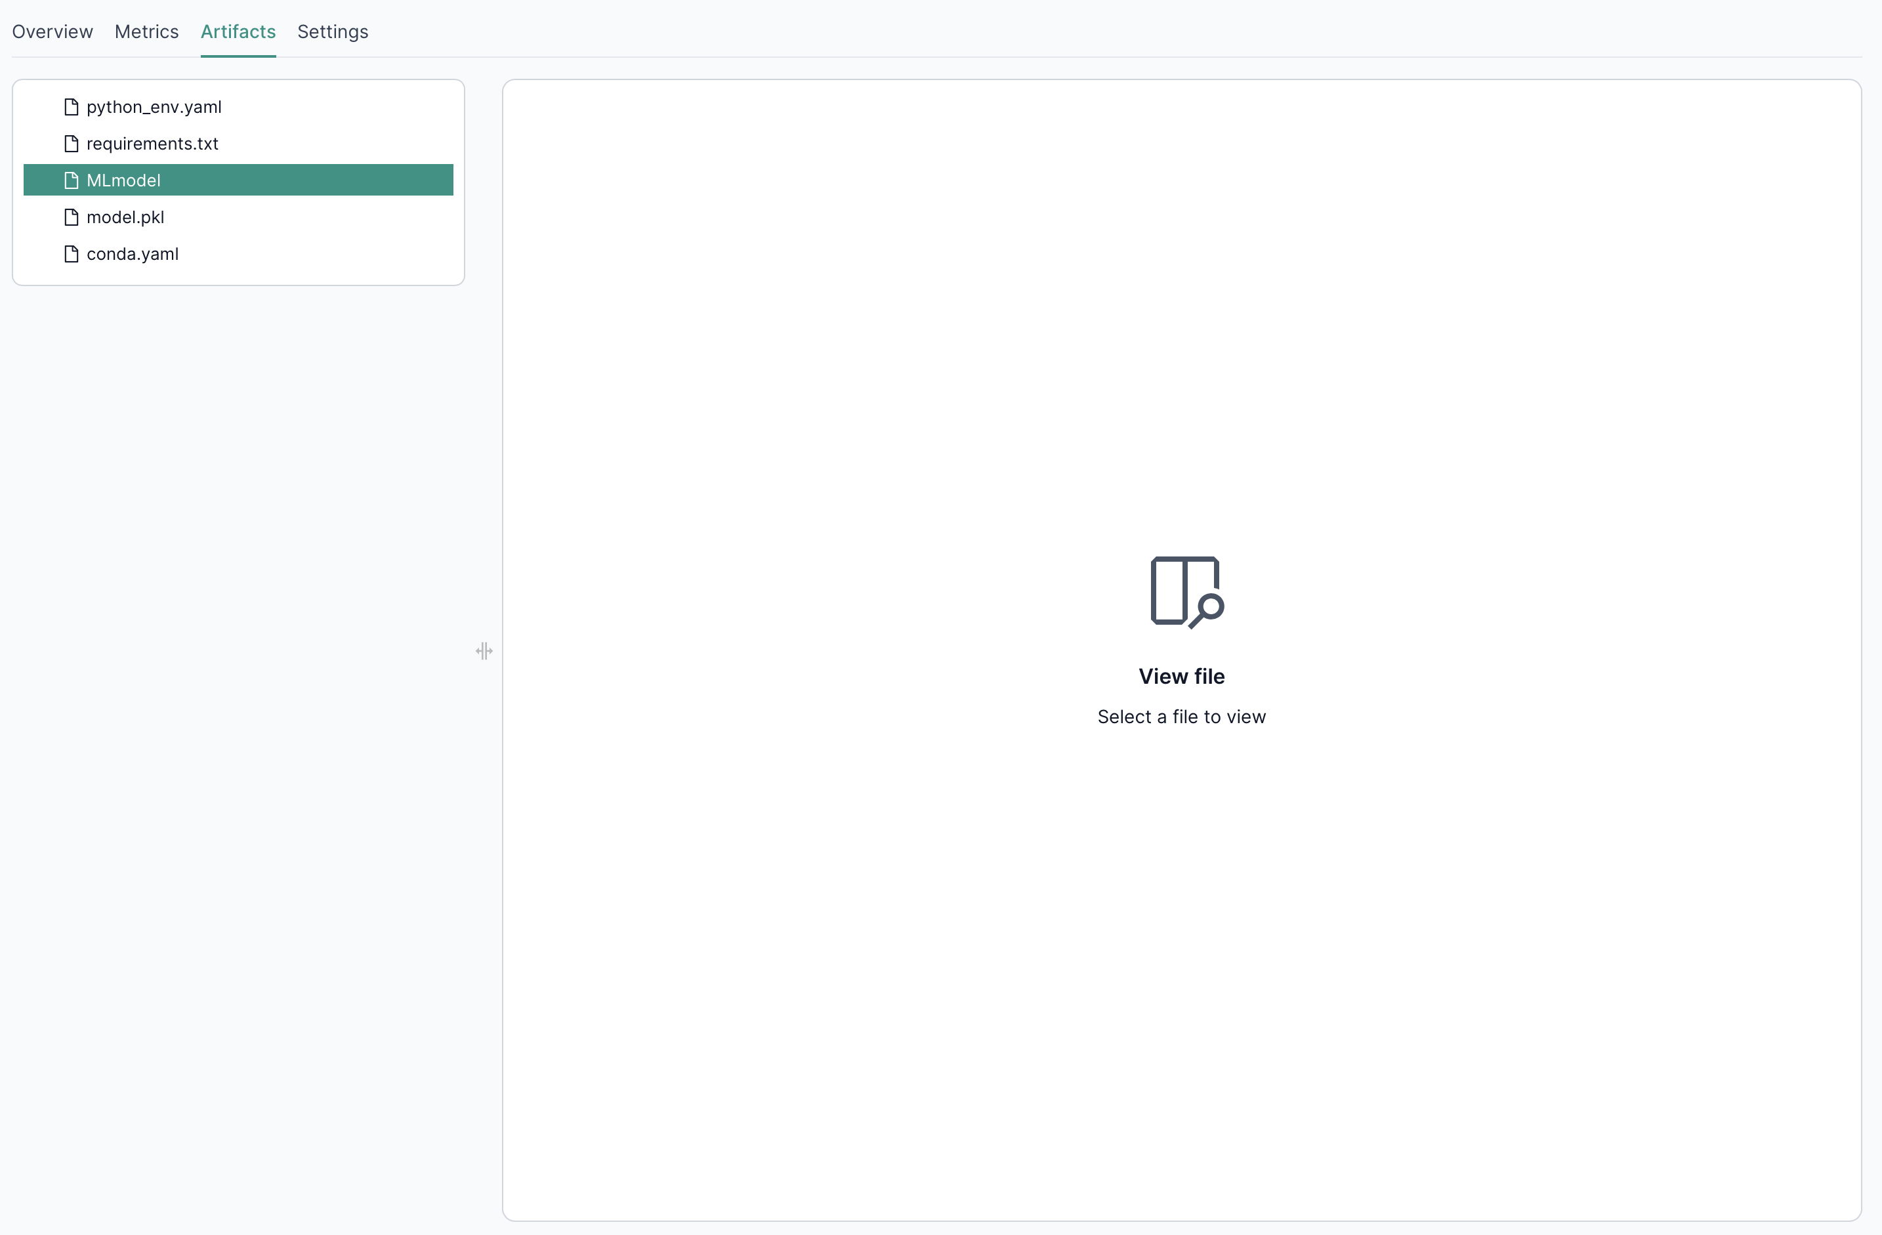Open the Overview tab
Viewport: 1882px width, 1235px height.
(x=52, y=31)
